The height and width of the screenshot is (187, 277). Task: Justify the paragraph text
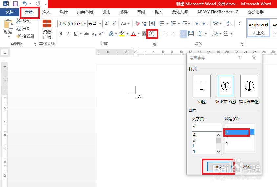coord(184,34)
